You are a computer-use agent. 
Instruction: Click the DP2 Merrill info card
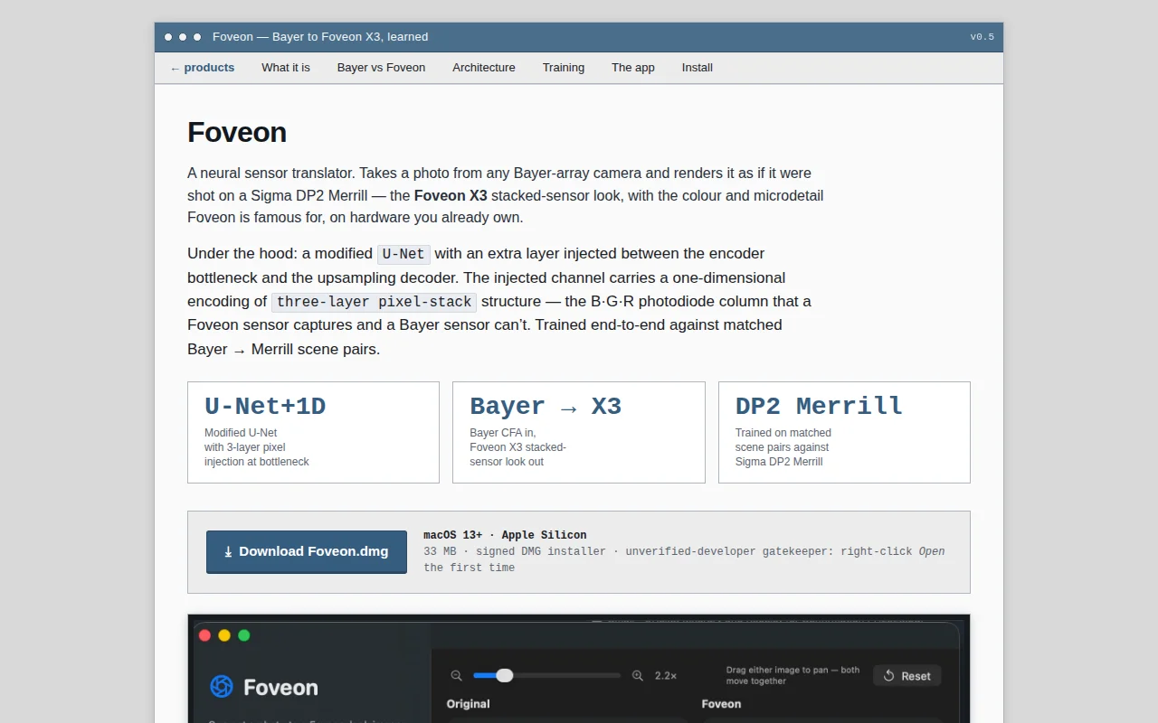(x=844, y=432)
